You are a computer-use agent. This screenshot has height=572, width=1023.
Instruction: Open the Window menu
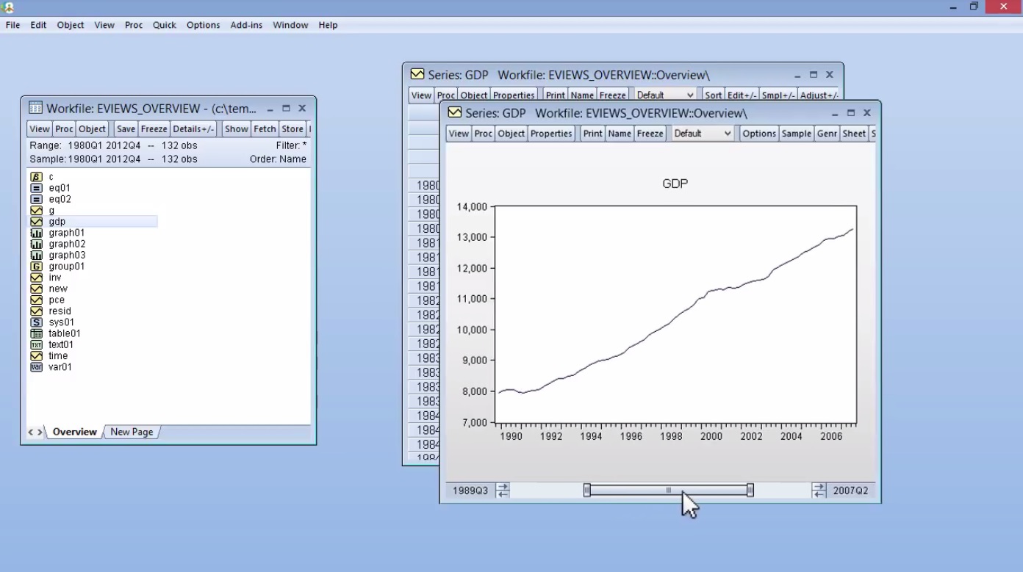point(290,25)
